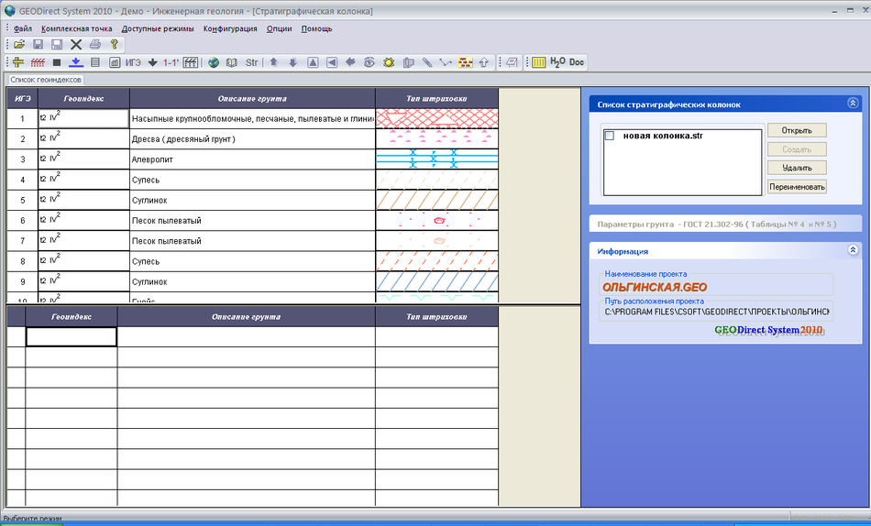Click the yellow-red brick pattern icon
The image size is (871, 526).
pos(465,62)
